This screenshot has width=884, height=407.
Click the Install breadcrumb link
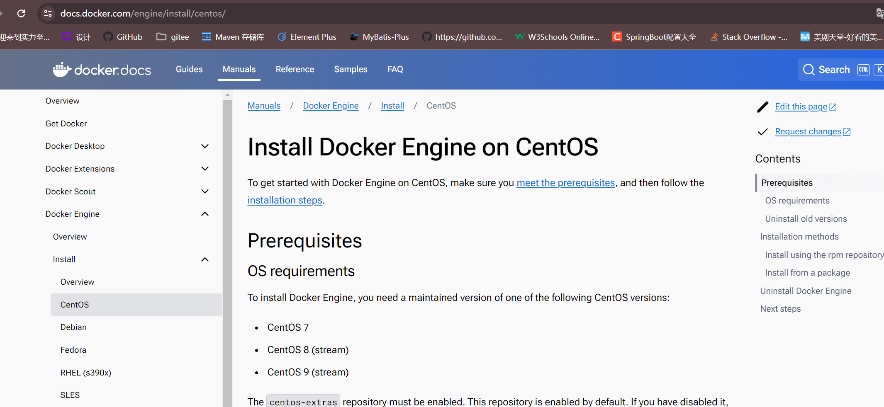392,106
